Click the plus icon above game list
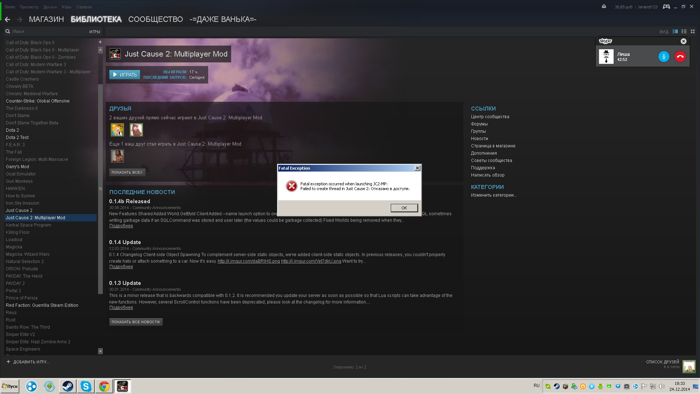The width and height of the screenshot is (700, 394). pos(100,42)
